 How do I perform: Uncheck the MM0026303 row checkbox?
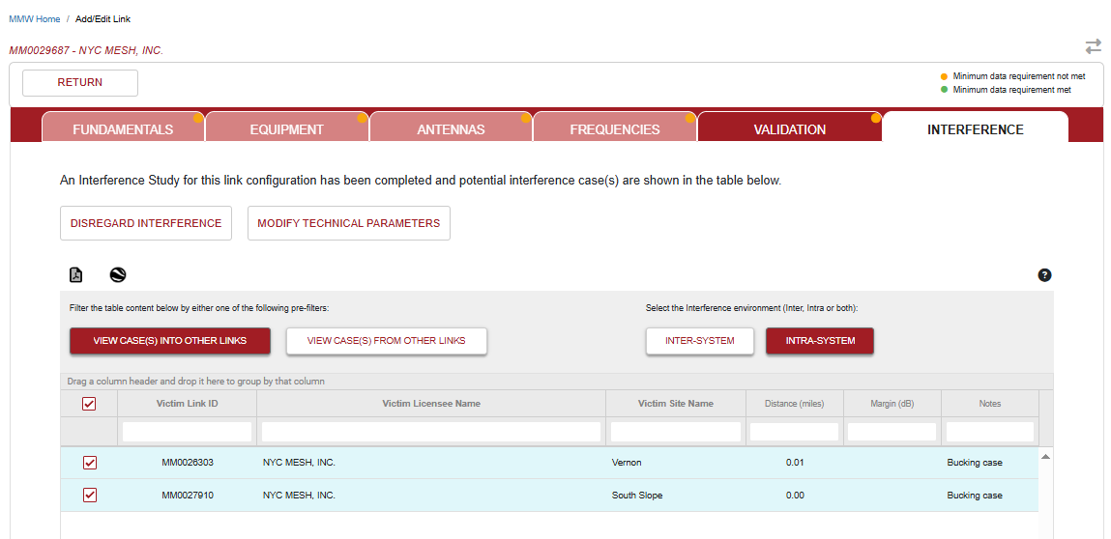coord(90,463)
